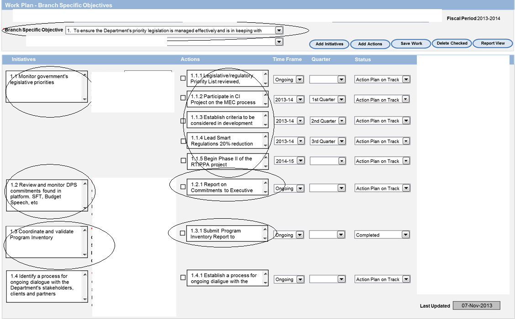515x319 pixels.
Task: Open the 2014-15 Time Frame dropdown
Action: point(300,161)
